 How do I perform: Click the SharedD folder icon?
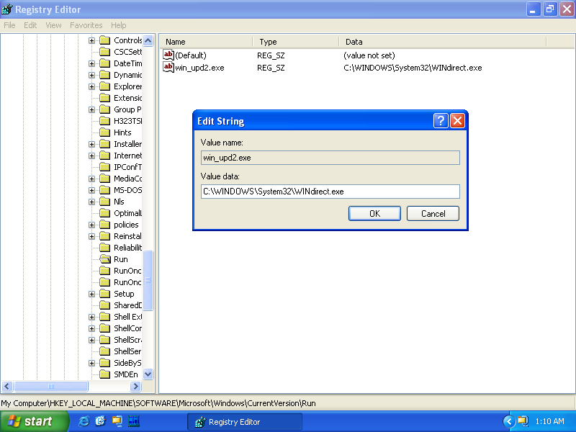pos(105,305)
